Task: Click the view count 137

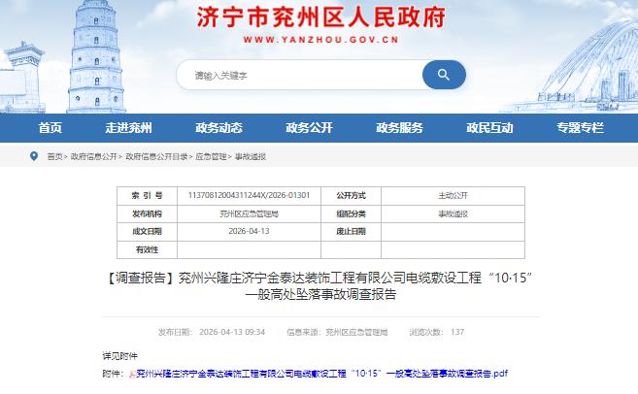Action: pyautogui.click(x=457, y=332)
